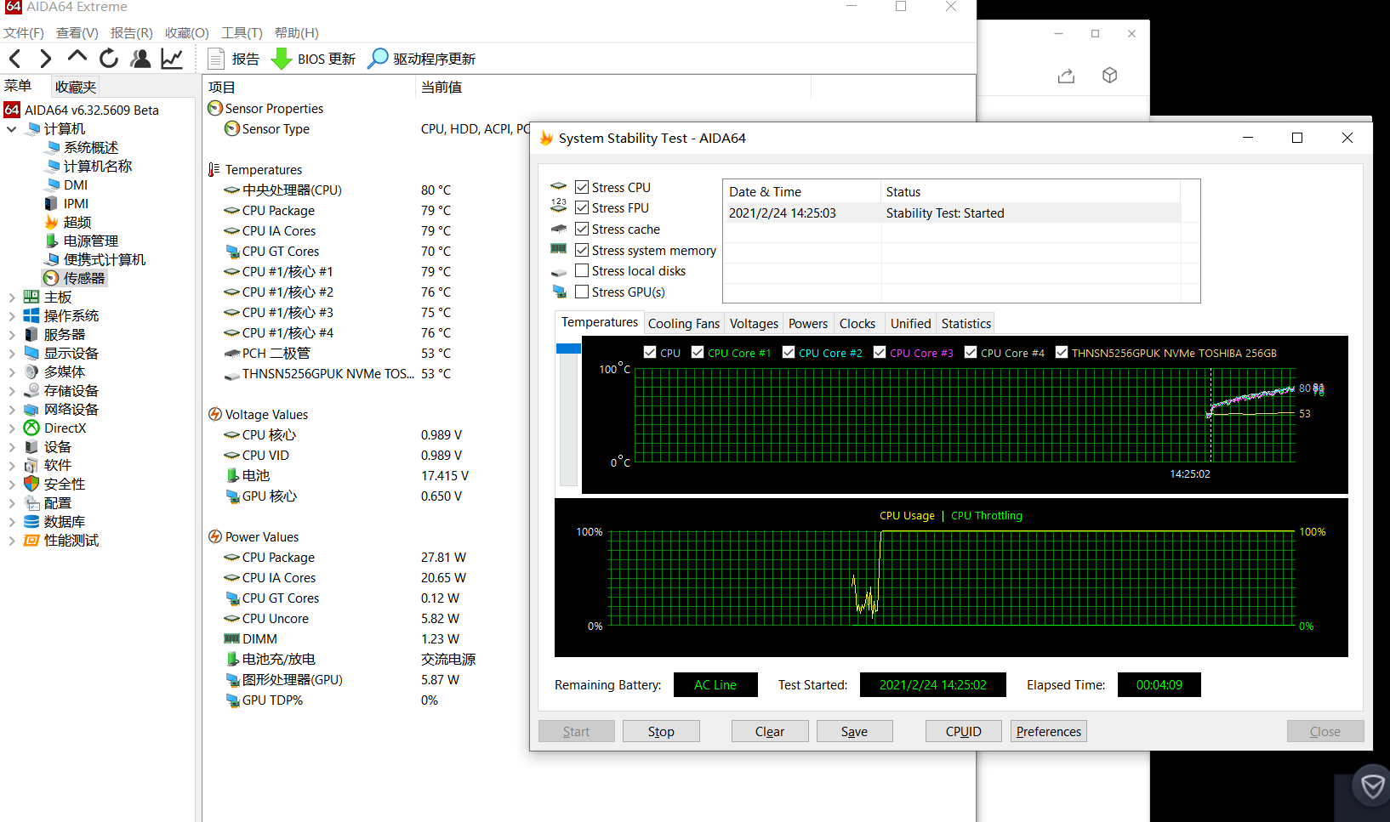Viewport: 1390px width, 822px height.
Task: Click the BIOS 更新 green arrow button
Action: pyautogui.click(x=313, y=59)
